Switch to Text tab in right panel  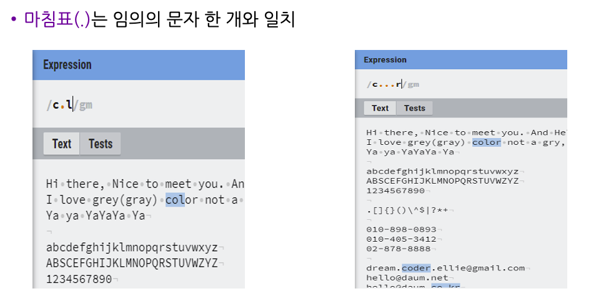click(380, 108)
